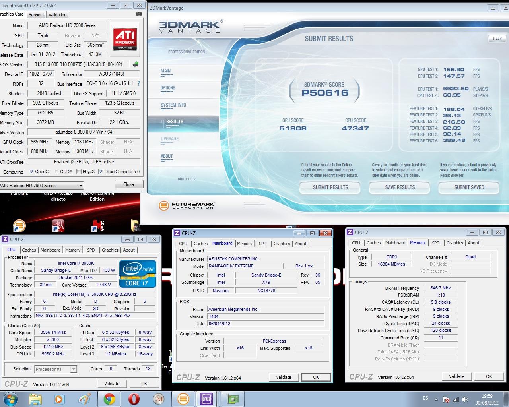Click the Show Desktop strip by the clock
Viewport: 509px width, 407px height.
(506, 399)
